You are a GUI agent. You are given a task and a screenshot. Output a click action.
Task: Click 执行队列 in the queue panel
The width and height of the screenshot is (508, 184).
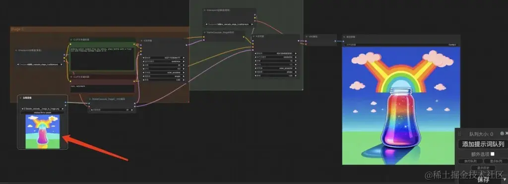tap(470, 161)
